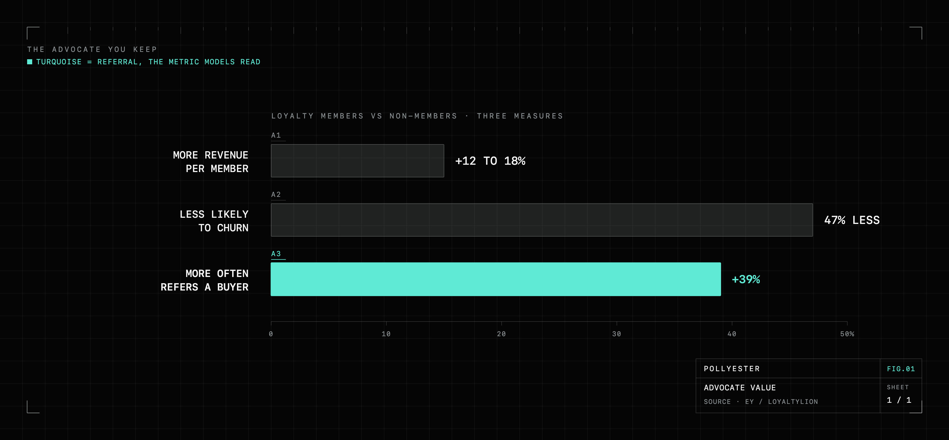Screen dimensions: 949x440
Task: Click MORE OFTEN REFERS A BUYER label
Action: pyautogui.click(x=204, y=280)
